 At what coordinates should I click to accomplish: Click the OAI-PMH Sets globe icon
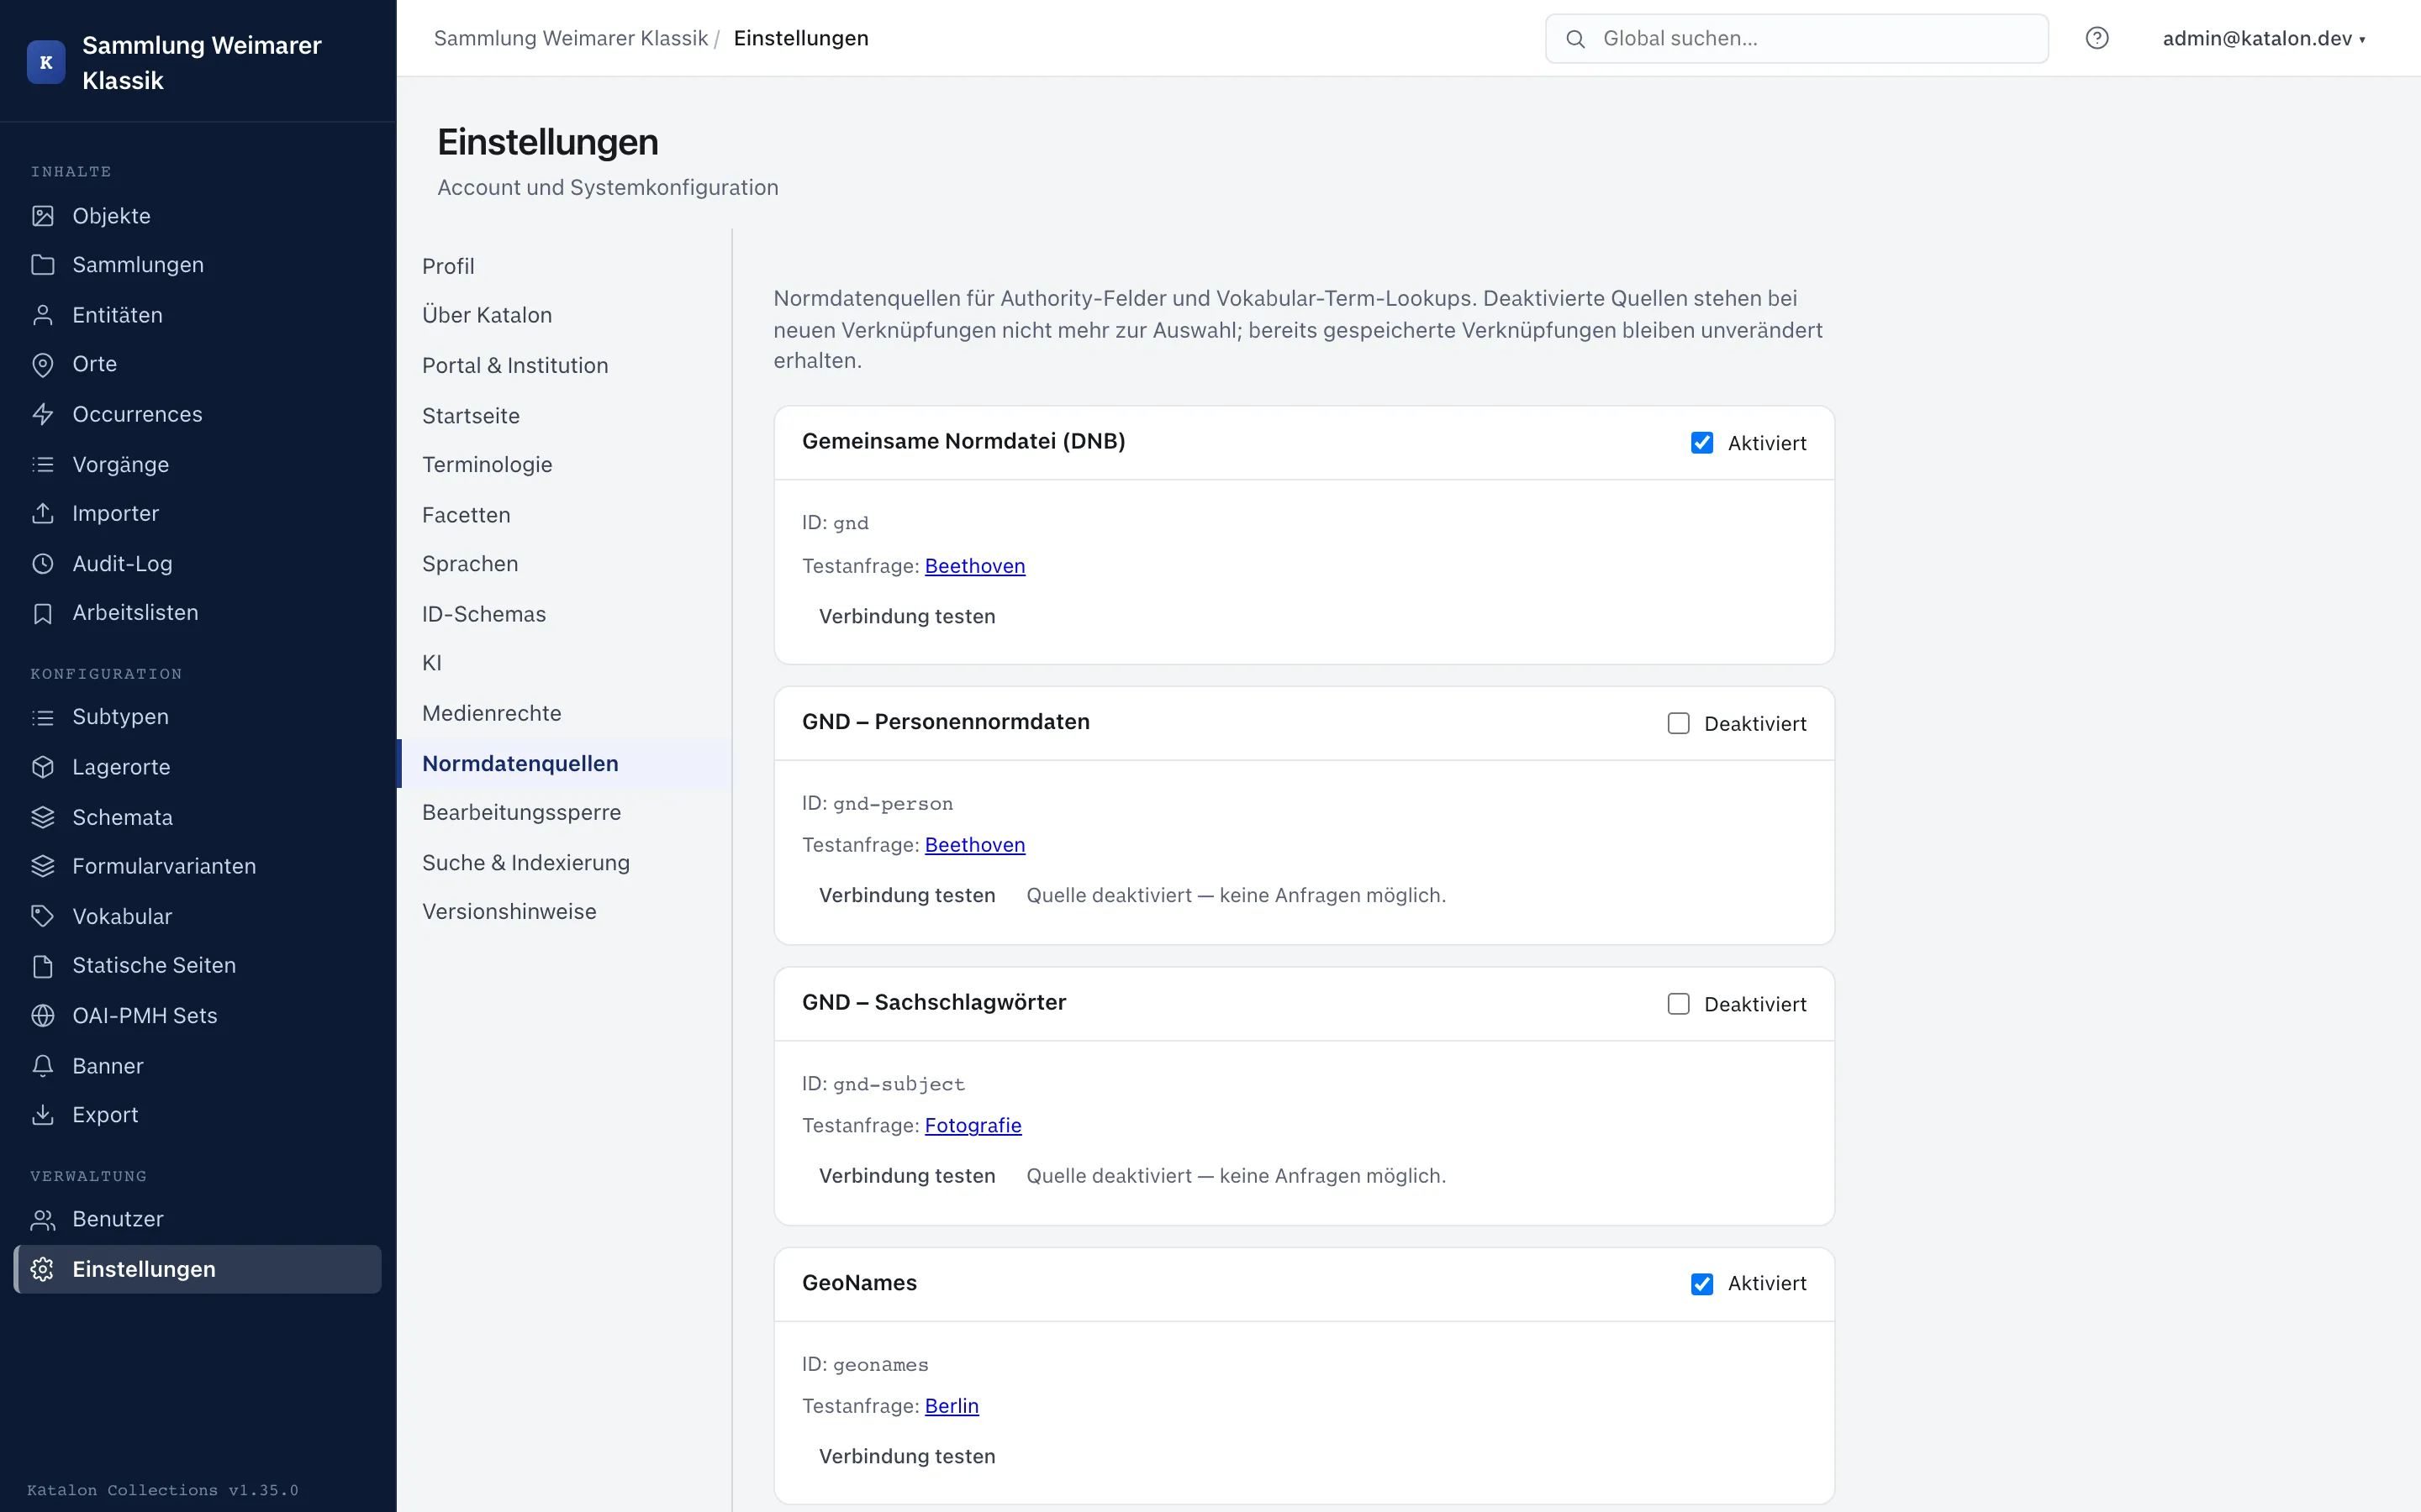tap(43, 1016)
